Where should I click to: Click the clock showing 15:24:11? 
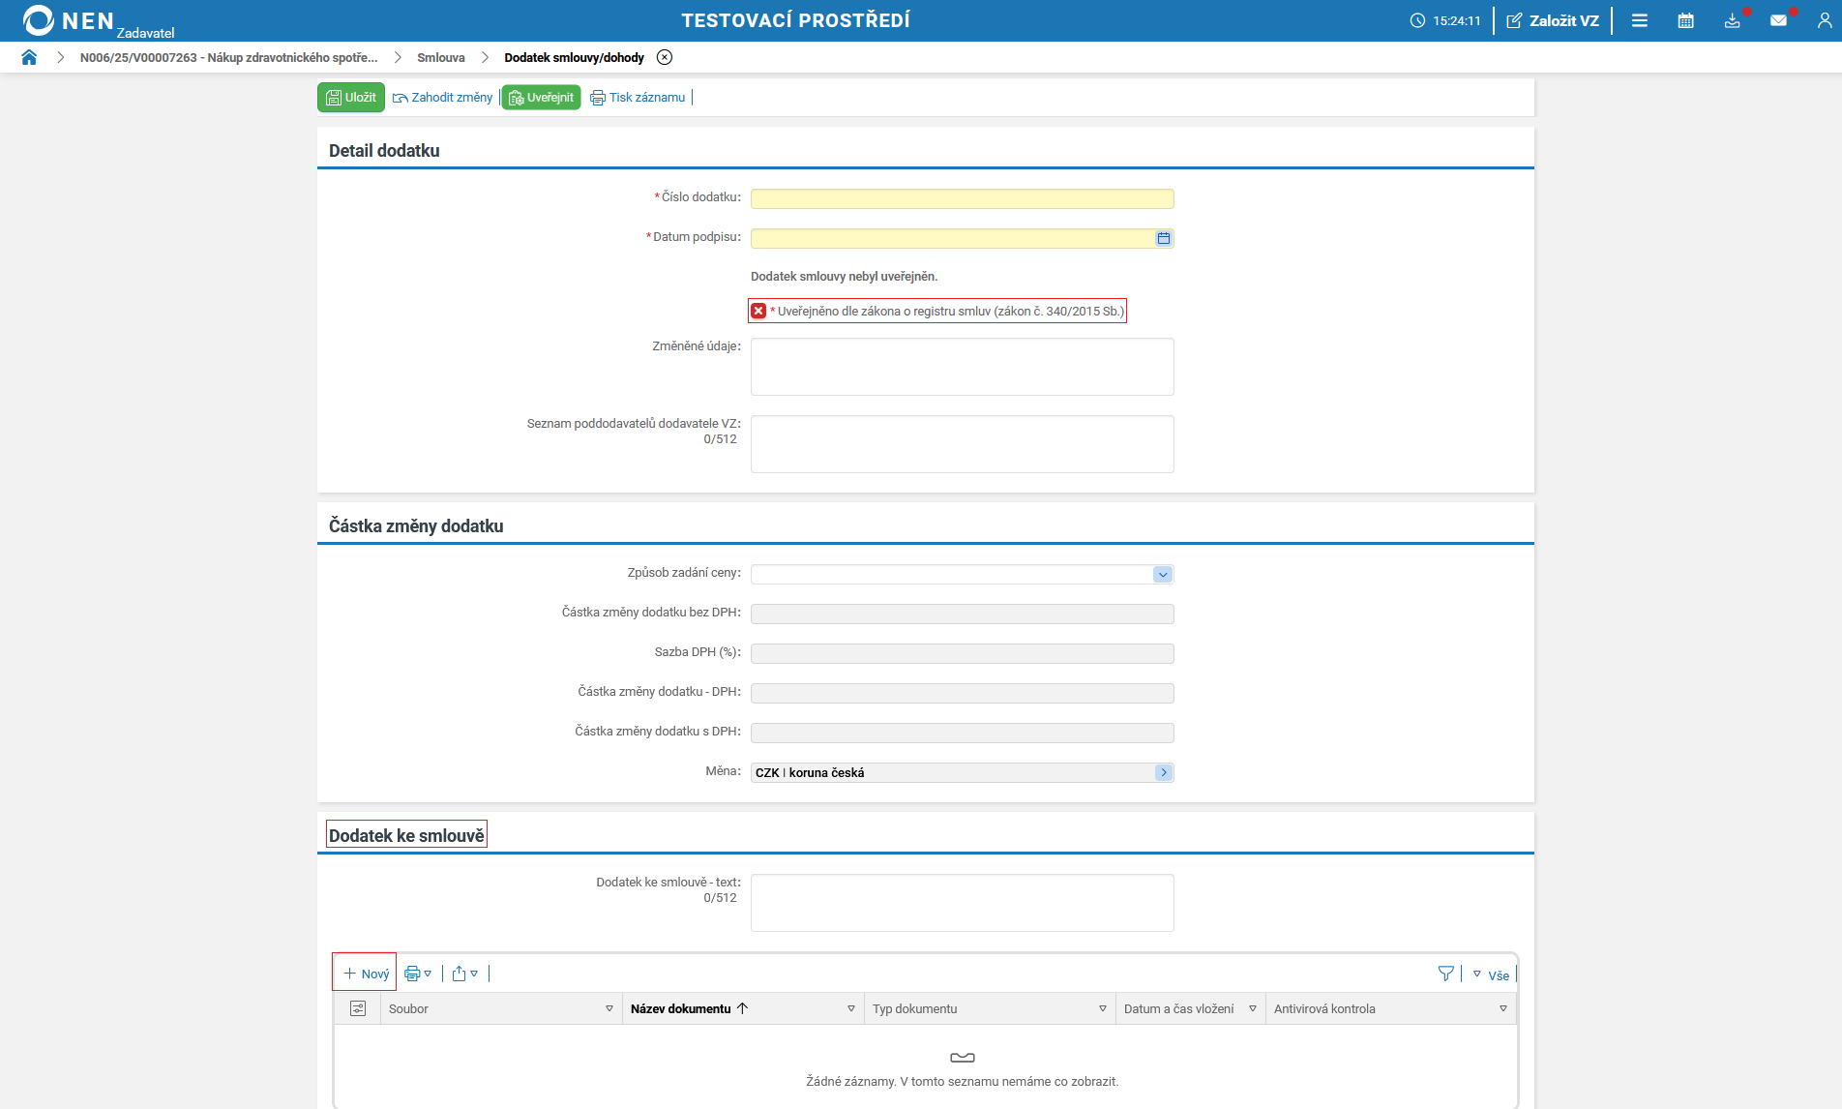coord(1445,20)
